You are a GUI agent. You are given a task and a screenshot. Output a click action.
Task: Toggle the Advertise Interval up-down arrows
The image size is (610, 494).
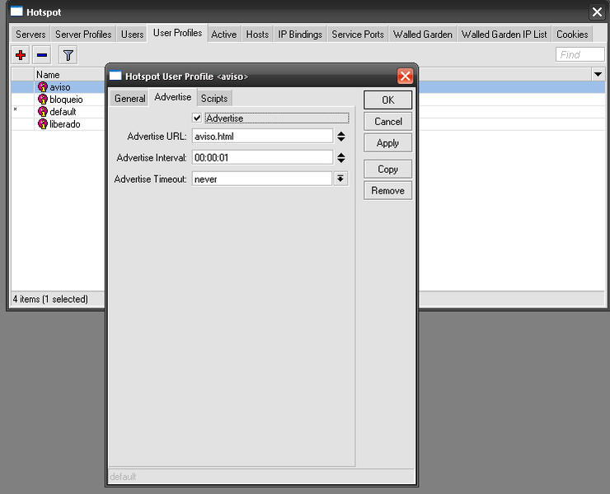341,158
